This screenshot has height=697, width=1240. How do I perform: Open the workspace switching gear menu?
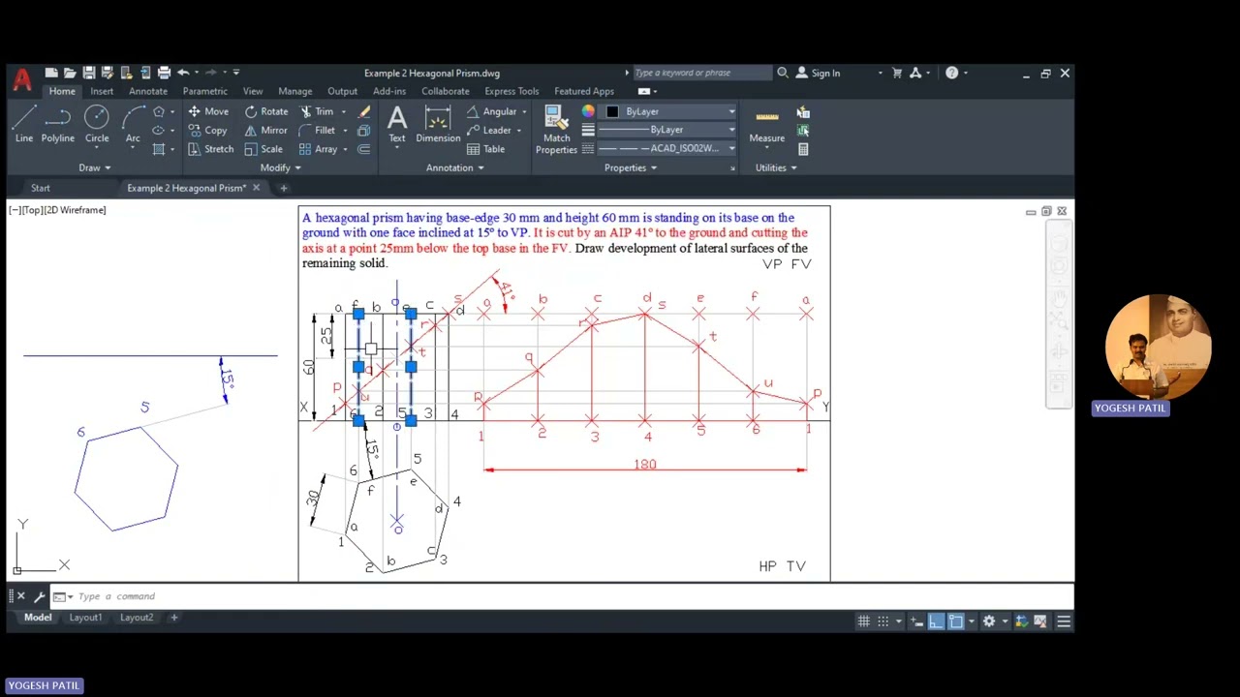pyautogui.click(x=989, y=621)
